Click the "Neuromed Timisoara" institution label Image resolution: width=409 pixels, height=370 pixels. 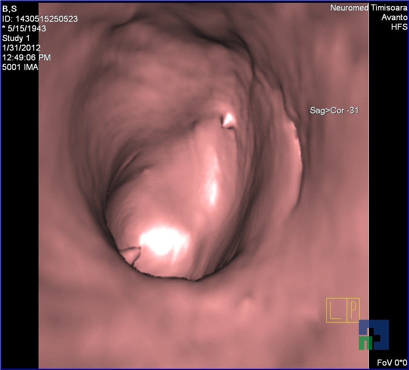click(368, 8)
